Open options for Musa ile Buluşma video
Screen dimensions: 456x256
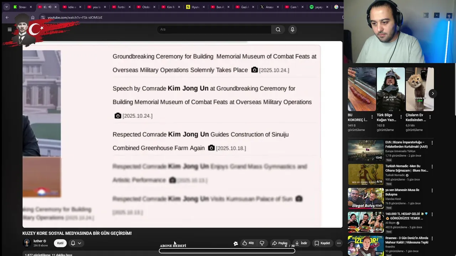[x=432, y=191]
